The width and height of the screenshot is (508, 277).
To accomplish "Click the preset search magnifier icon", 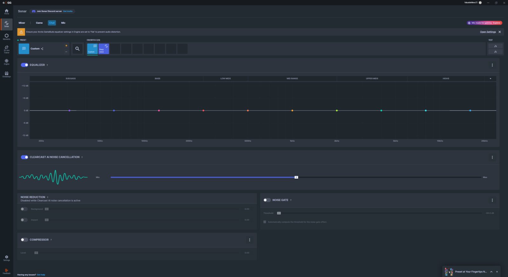I will pos(77,49).
